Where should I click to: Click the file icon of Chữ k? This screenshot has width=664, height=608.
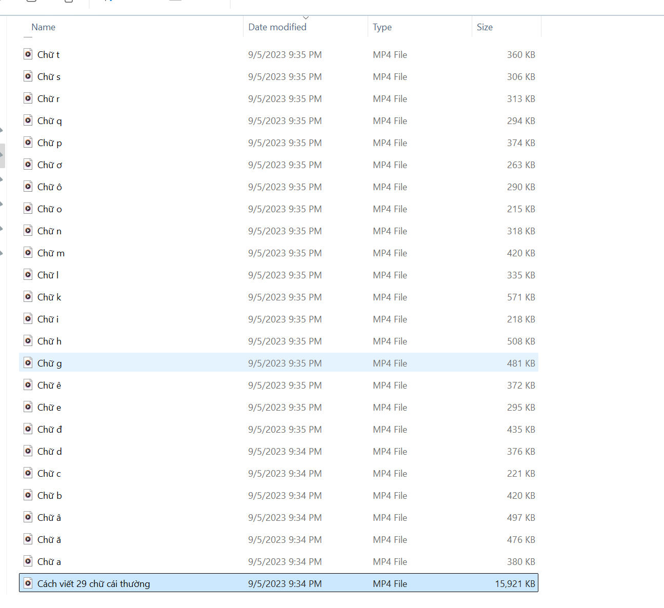coord(28,296)
